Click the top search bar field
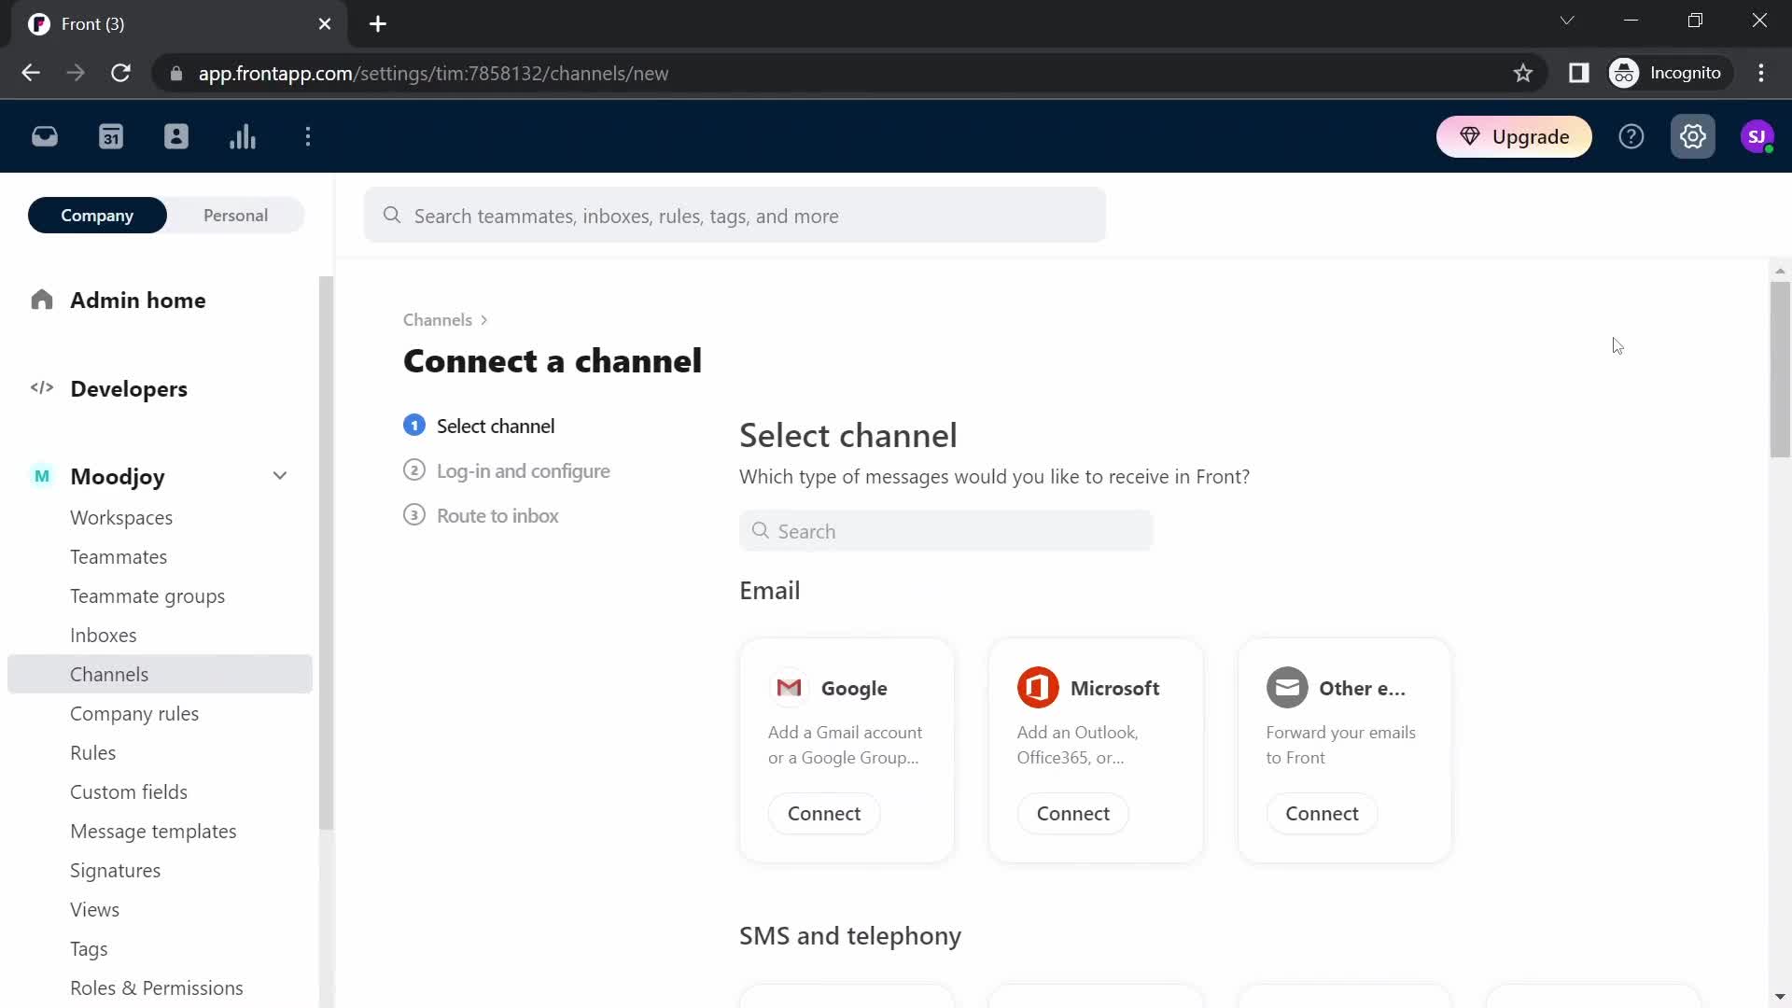This screenshot has height=1008, width=1792. point(738,216)
